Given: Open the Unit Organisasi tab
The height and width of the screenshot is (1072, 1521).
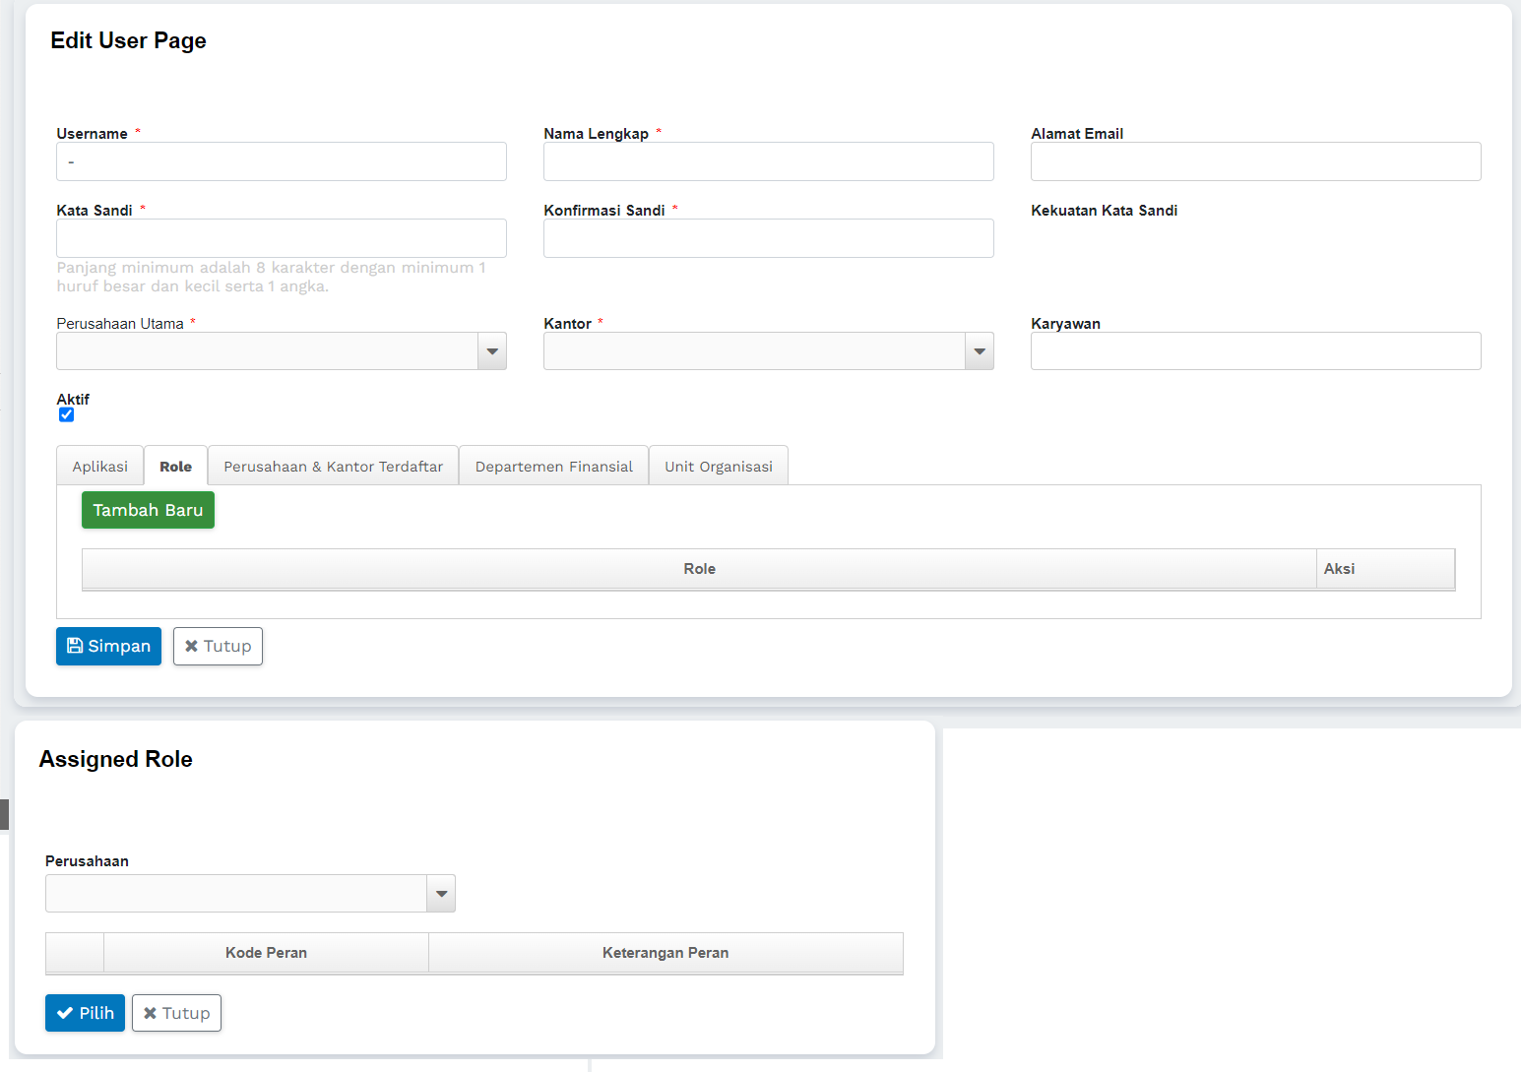Looking at the screenshot, I should pyautogui.click(x=718, y=467).
